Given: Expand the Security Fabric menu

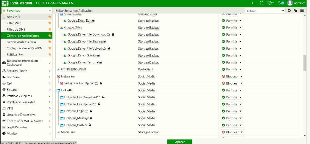Looking at the screenshot, I should point(26,71).
